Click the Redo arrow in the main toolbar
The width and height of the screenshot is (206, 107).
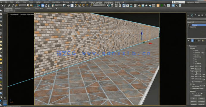pyautogui.click(x=5, y=6)
